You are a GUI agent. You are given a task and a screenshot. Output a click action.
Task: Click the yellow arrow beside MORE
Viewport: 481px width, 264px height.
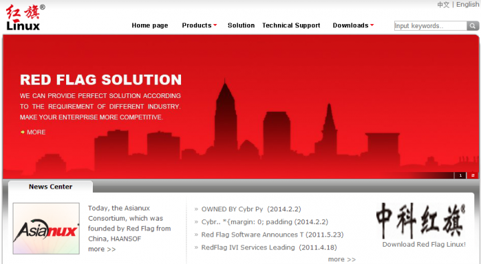pyautogui.click(x=23, y=132)
